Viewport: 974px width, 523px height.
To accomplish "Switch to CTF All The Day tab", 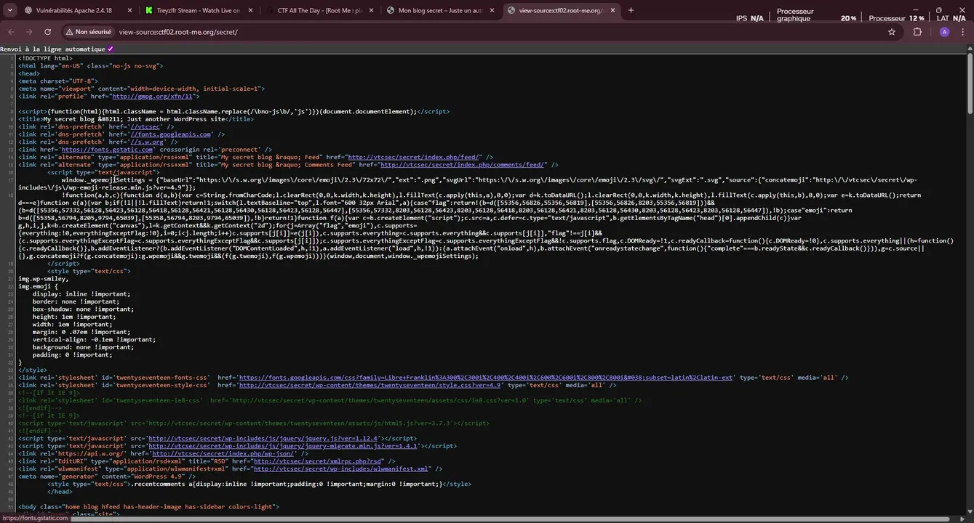I will pos(318,10).
